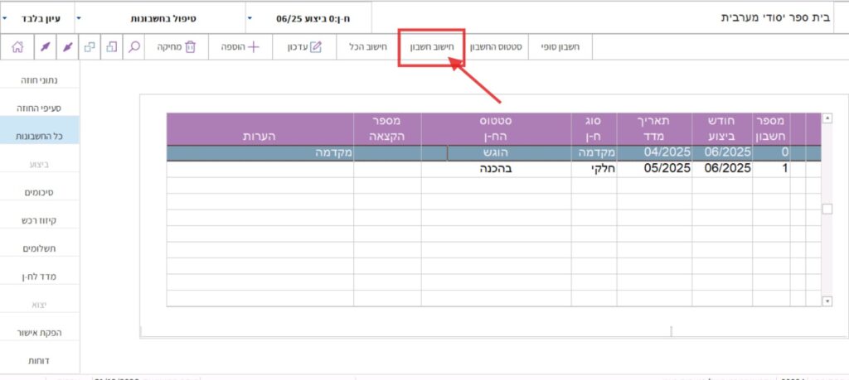Go to תשלומים in the side menu
The image size is (849, 380).
click(x=41, y=248)
